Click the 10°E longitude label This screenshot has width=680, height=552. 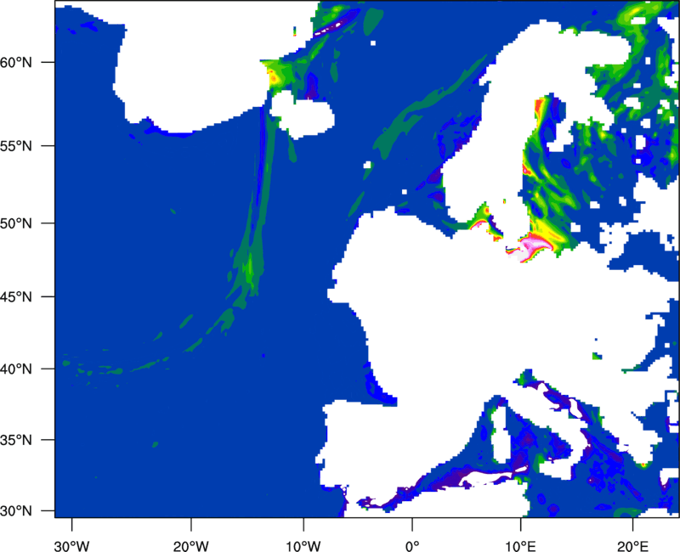[520, 546]
